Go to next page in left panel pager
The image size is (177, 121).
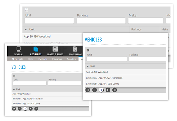[31, 109]
